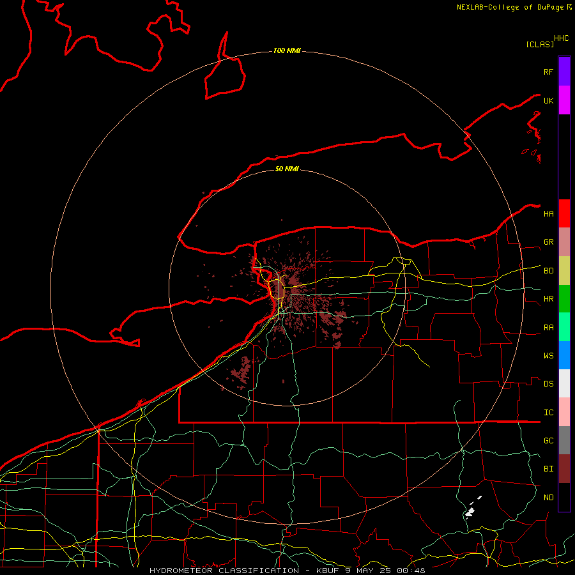Click the HR legend label
This screenshot has width=575, height=575.
coord(548,299)
